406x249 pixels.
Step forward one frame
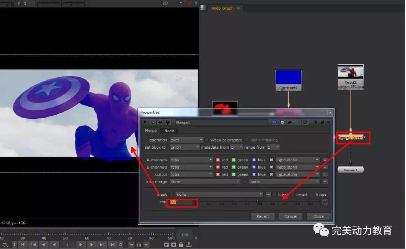[x=91, y=244]
